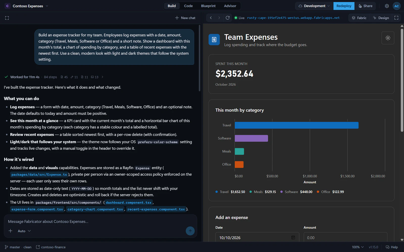Open the settings gear
The width and height of the screenshot is (404, 252).
pos(387,6)
